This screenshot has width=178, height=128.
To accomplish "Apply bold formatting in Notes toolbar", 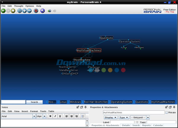I will pos(50,116).
